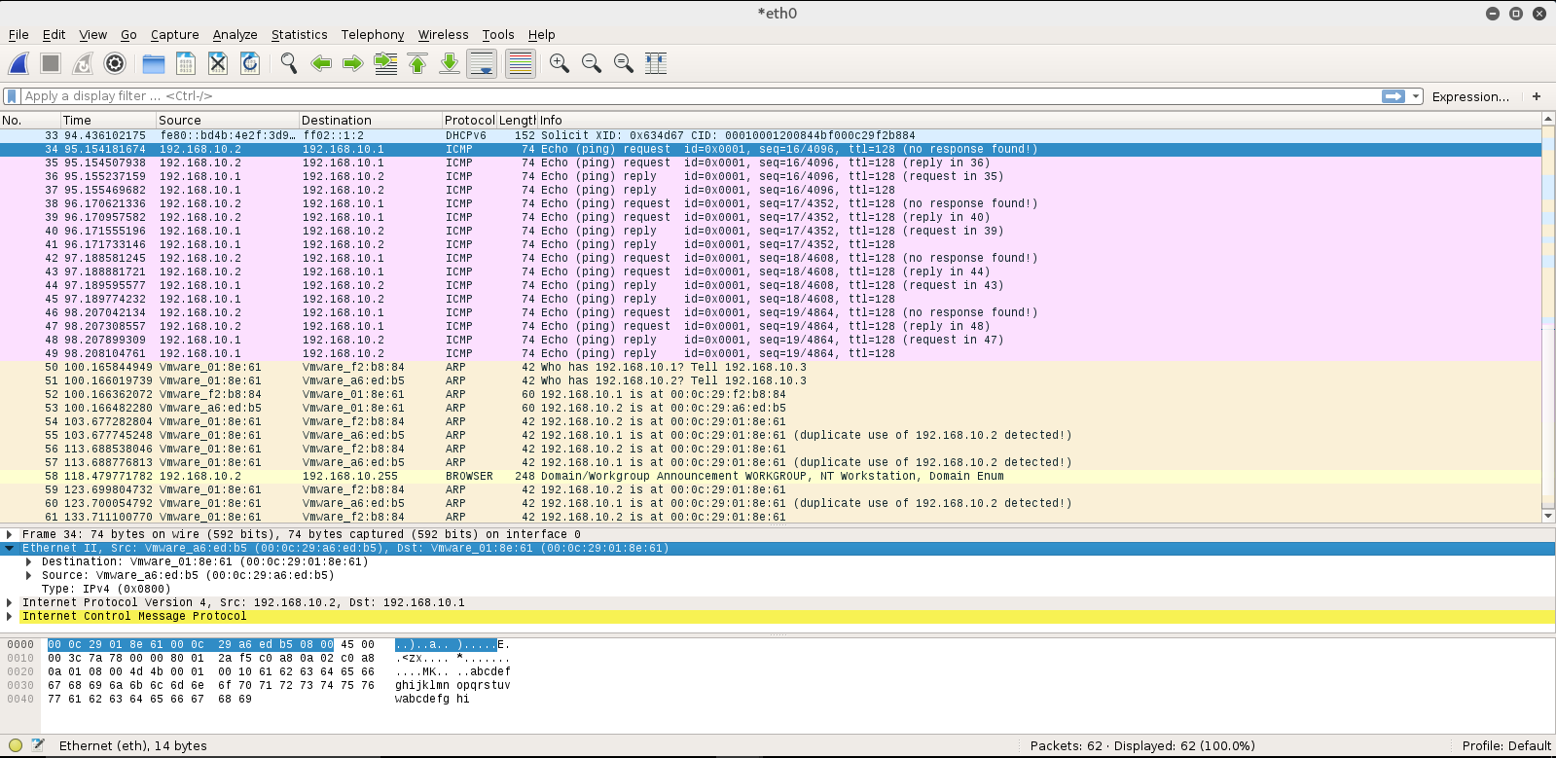Find a packet using magnifier icon
Viewport: 1556px width, 758px height.
pos(289,63)
